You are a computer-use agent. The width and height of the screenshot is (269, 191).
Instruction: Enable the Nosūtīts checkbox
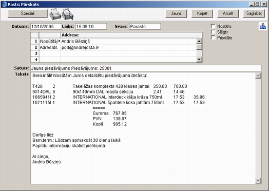213,26
